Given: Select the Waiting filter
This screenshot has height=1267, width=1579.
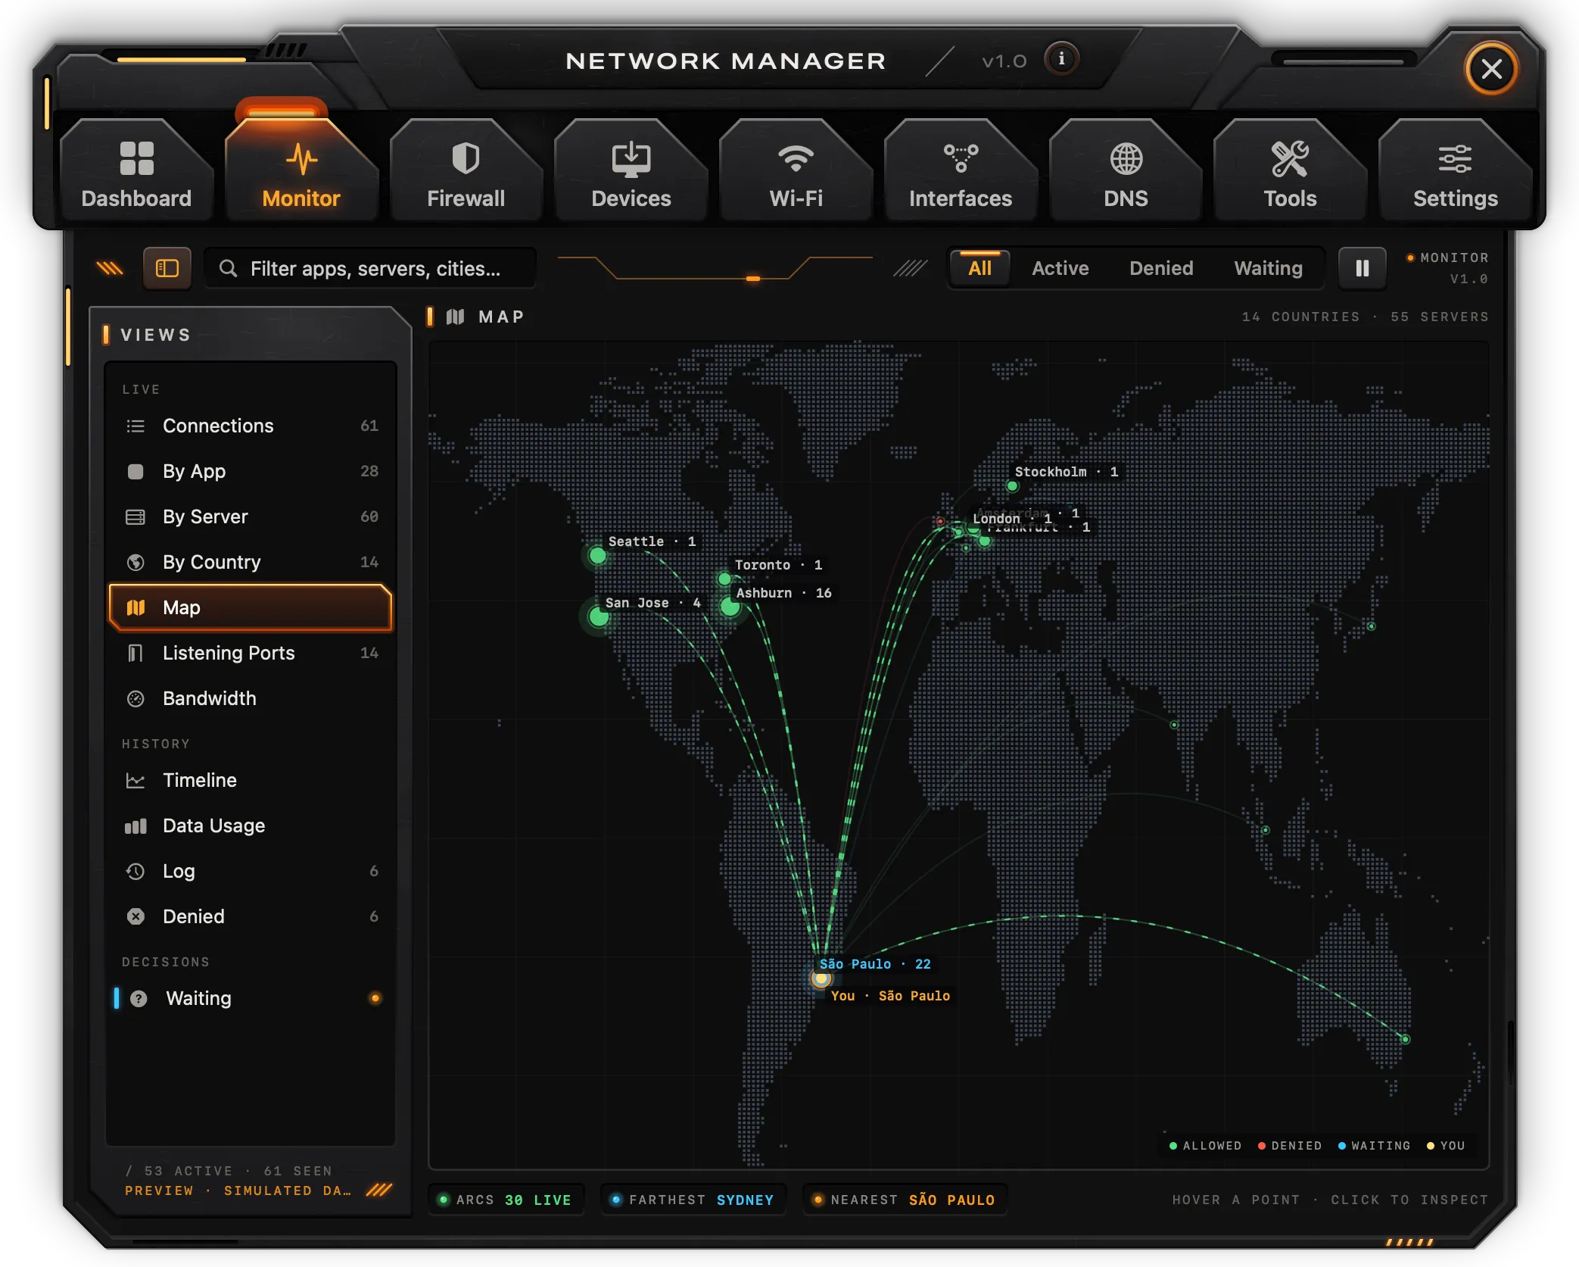Looking at the screenshot, I should coord(1268,268).
